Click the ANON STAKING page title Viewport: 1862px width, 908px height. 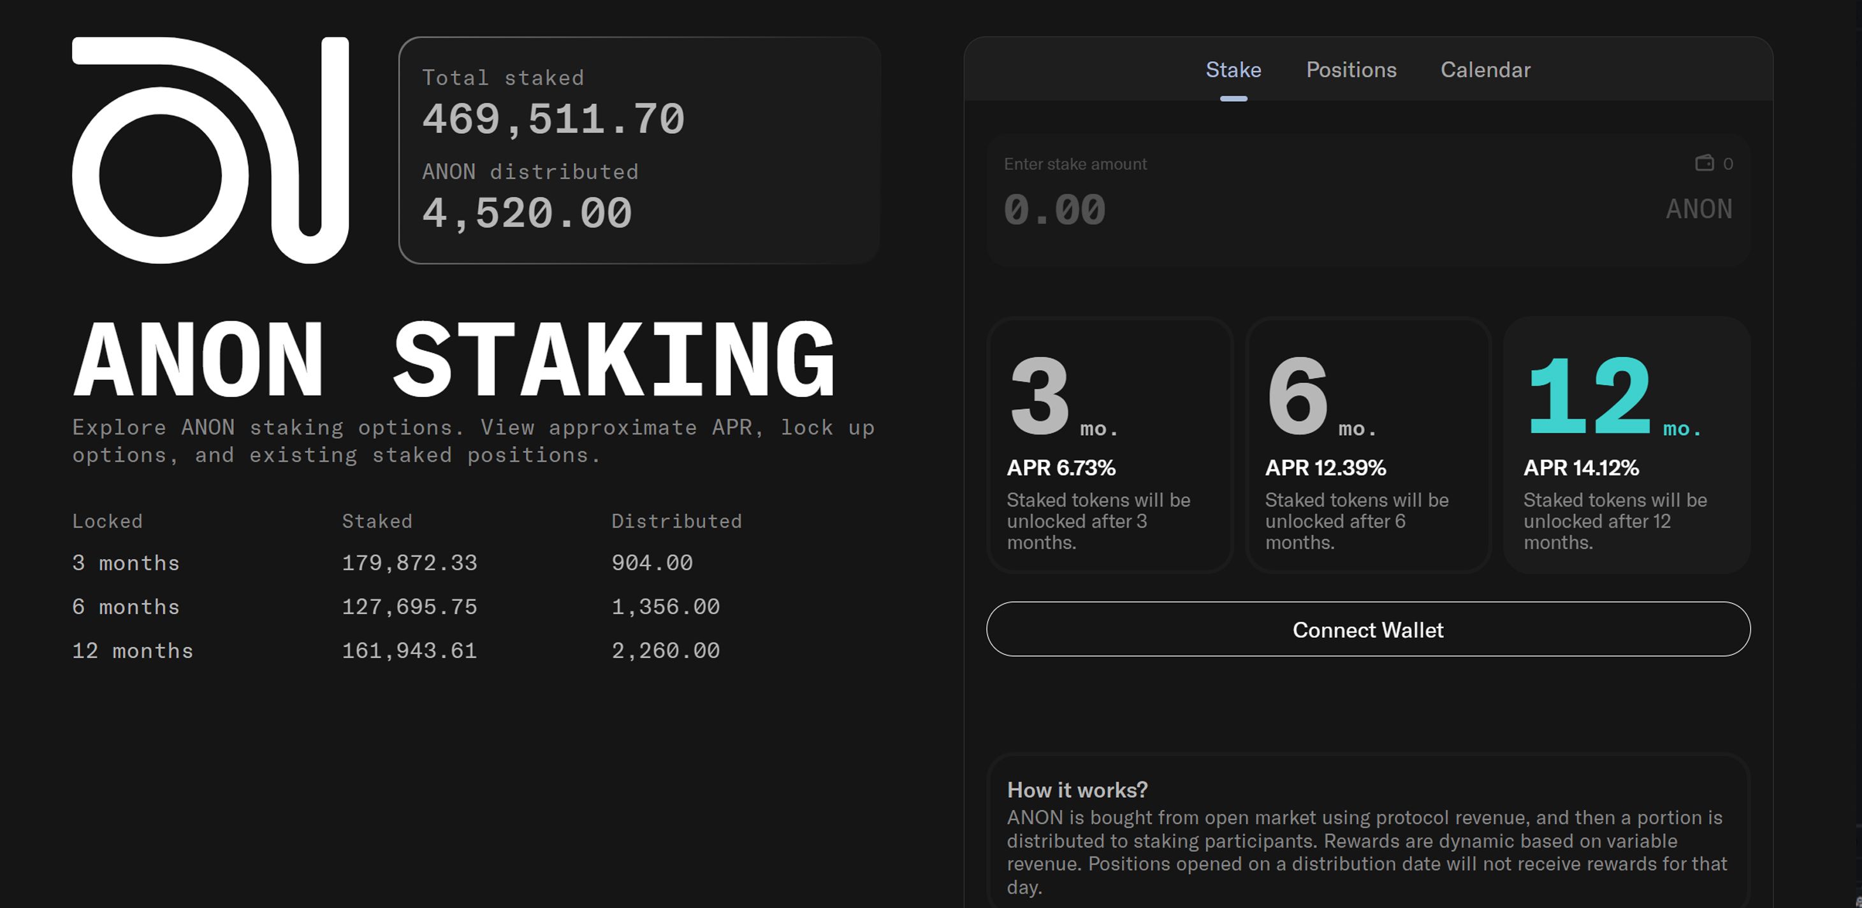click(454, 361)
